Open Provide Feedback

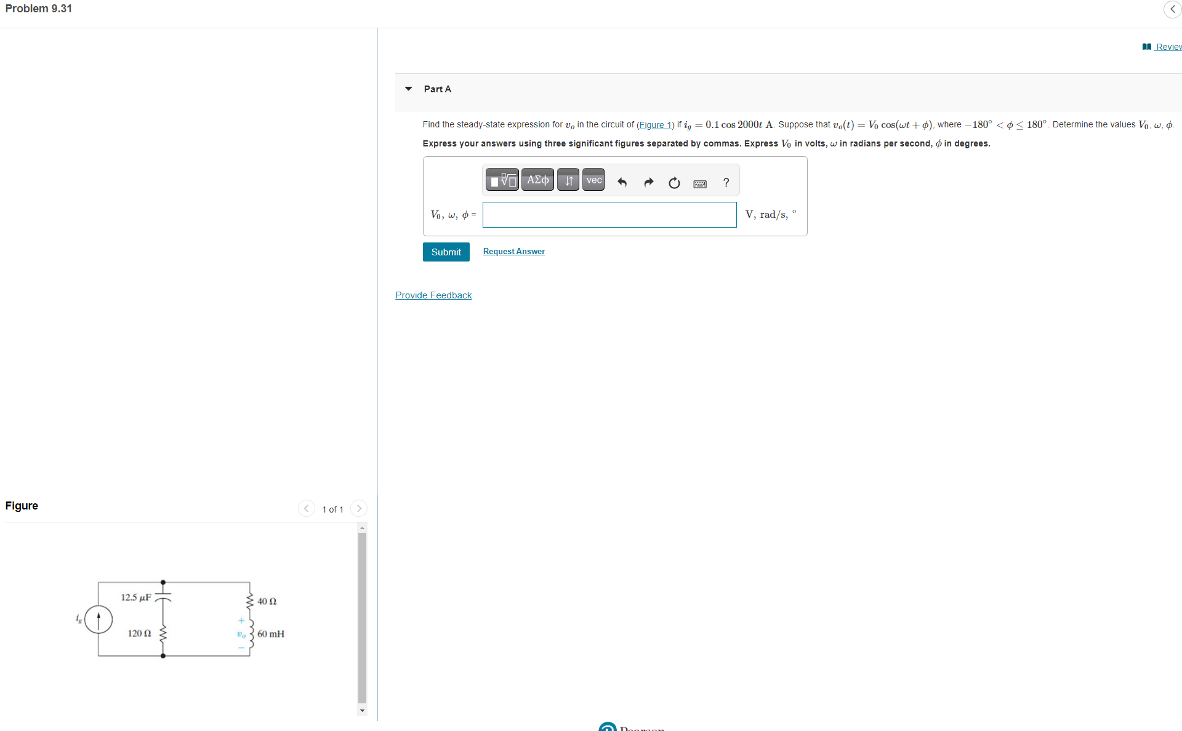pyautogui.click(x=433, y=295)
